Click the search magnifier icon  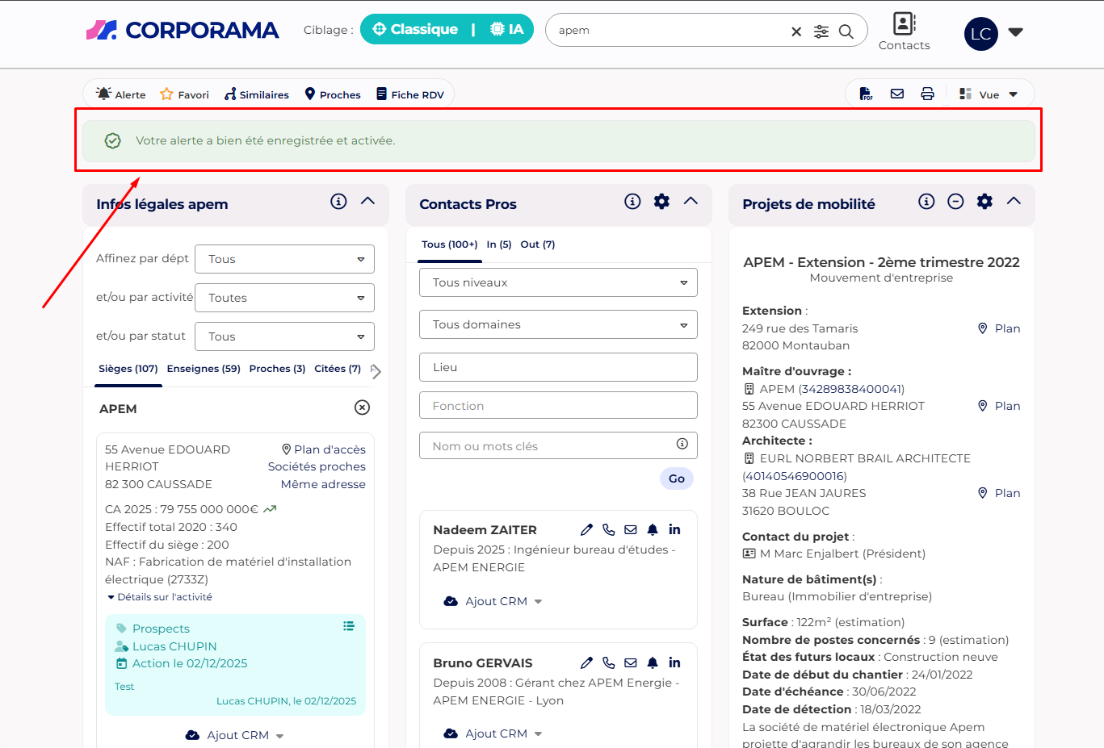(846, 31)
